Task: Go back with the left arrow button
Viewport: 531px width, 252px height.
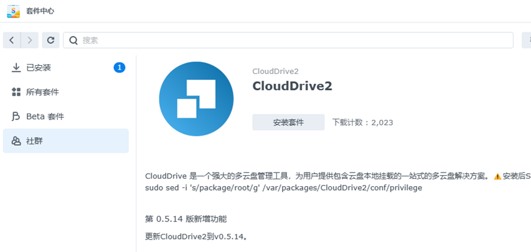Action: 12,40
